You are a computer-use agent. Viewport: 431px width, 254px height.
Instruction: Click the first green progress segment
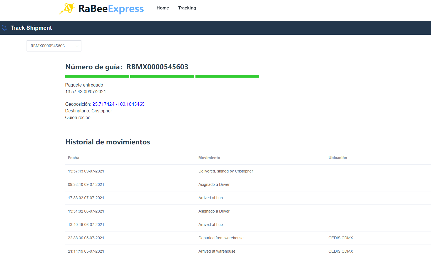pos(97,76)
